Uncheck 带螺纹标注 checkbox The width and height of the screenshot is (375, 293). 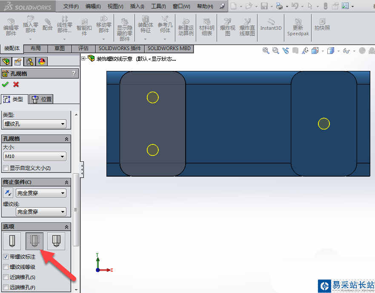(x=6, y=257)
